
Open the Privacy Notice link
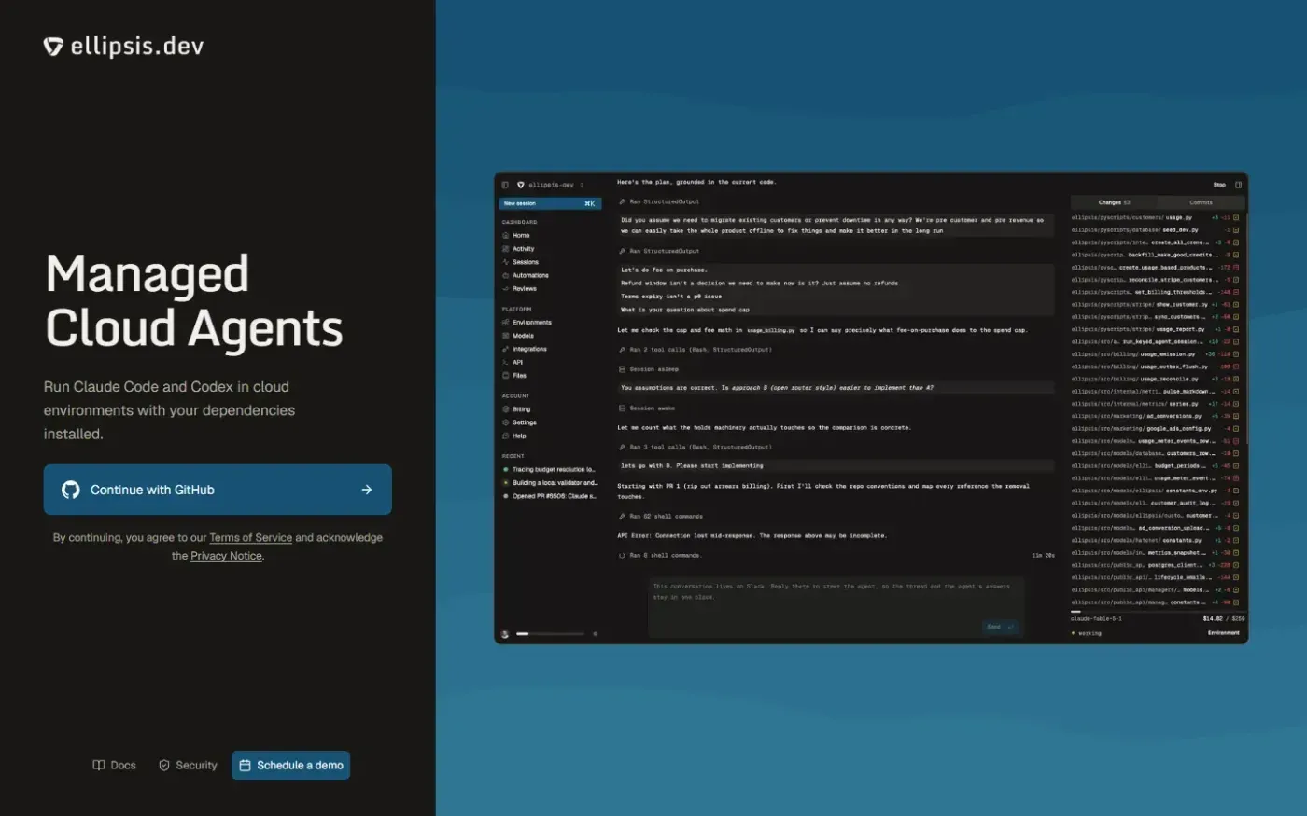coord(226,556)
